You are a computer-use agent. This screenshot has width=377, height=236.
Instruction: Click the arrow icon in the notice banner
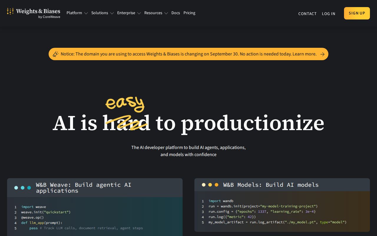coord(323,54)
